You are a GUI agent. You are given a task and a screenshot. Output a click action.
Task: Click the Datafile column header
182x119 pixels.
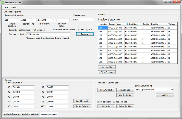pyautogui.click(x=159, y=24)
